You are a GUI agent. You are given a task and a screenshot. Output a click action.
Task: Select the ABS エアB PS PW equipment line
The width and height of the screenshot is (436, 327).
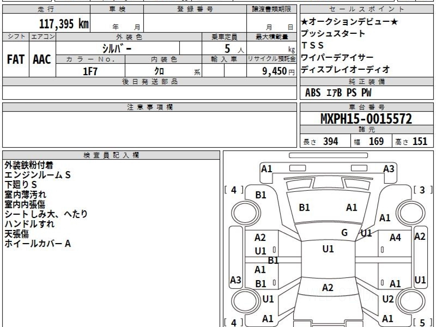pyautogui.click(x=338, y=93)
